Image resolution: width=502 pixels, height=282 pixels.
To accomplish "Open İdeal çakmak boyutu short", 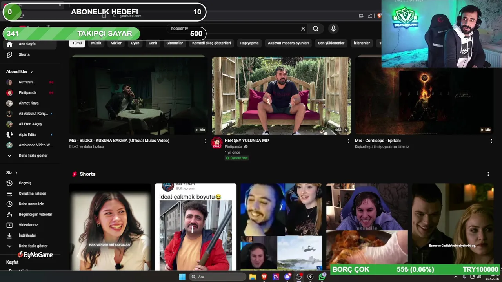I will (x=196, y=227).
